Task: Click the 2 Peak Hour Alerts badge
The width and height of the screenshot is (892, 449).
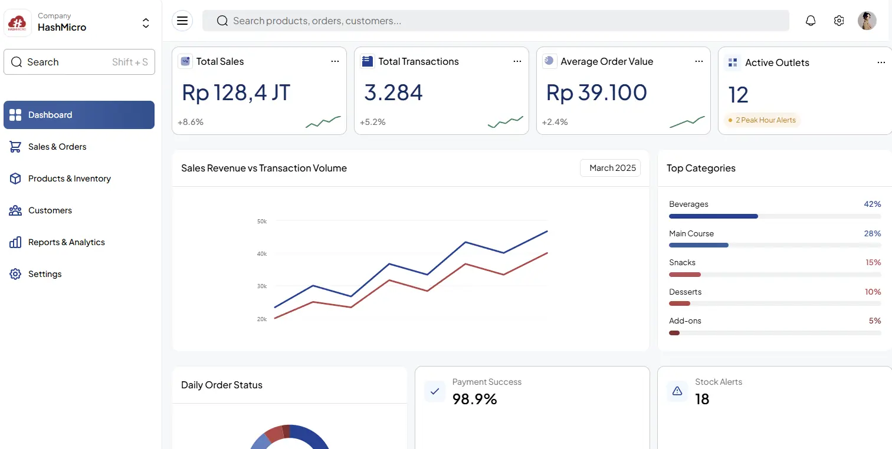Action: tap(762, 120)
